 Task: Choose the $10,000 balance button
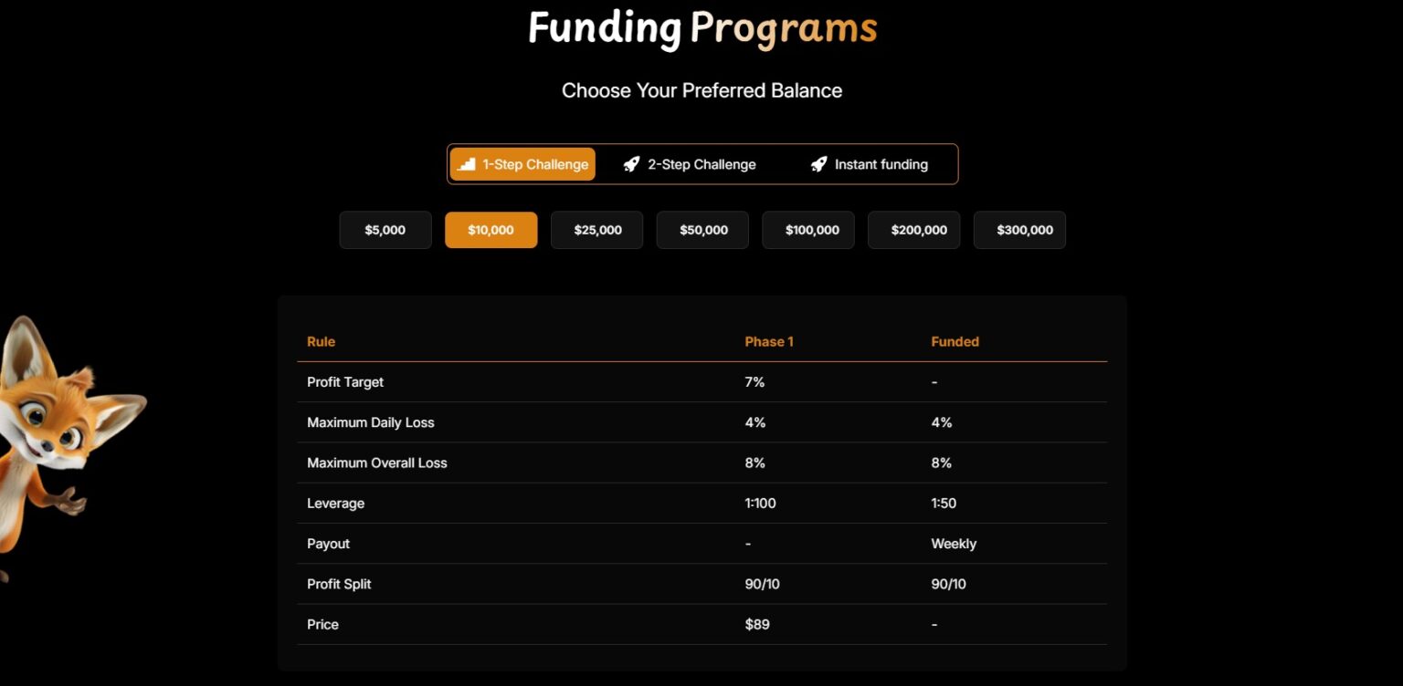tap(491, 230)
